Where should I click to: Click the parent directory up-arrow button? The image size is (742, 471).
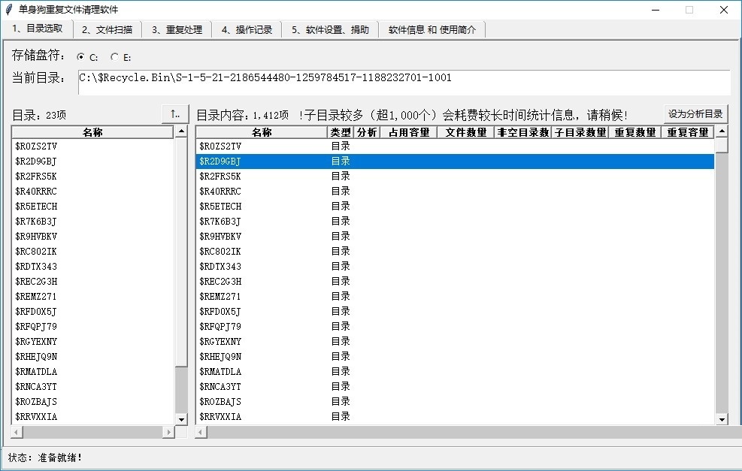pos(174,114)
